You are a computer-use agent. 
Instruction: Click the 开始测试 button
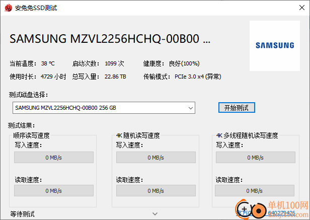(x=237, y=108)
